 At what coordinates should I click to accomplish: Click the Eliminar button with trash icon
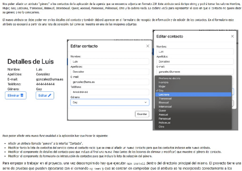click(x=16, y=95)
